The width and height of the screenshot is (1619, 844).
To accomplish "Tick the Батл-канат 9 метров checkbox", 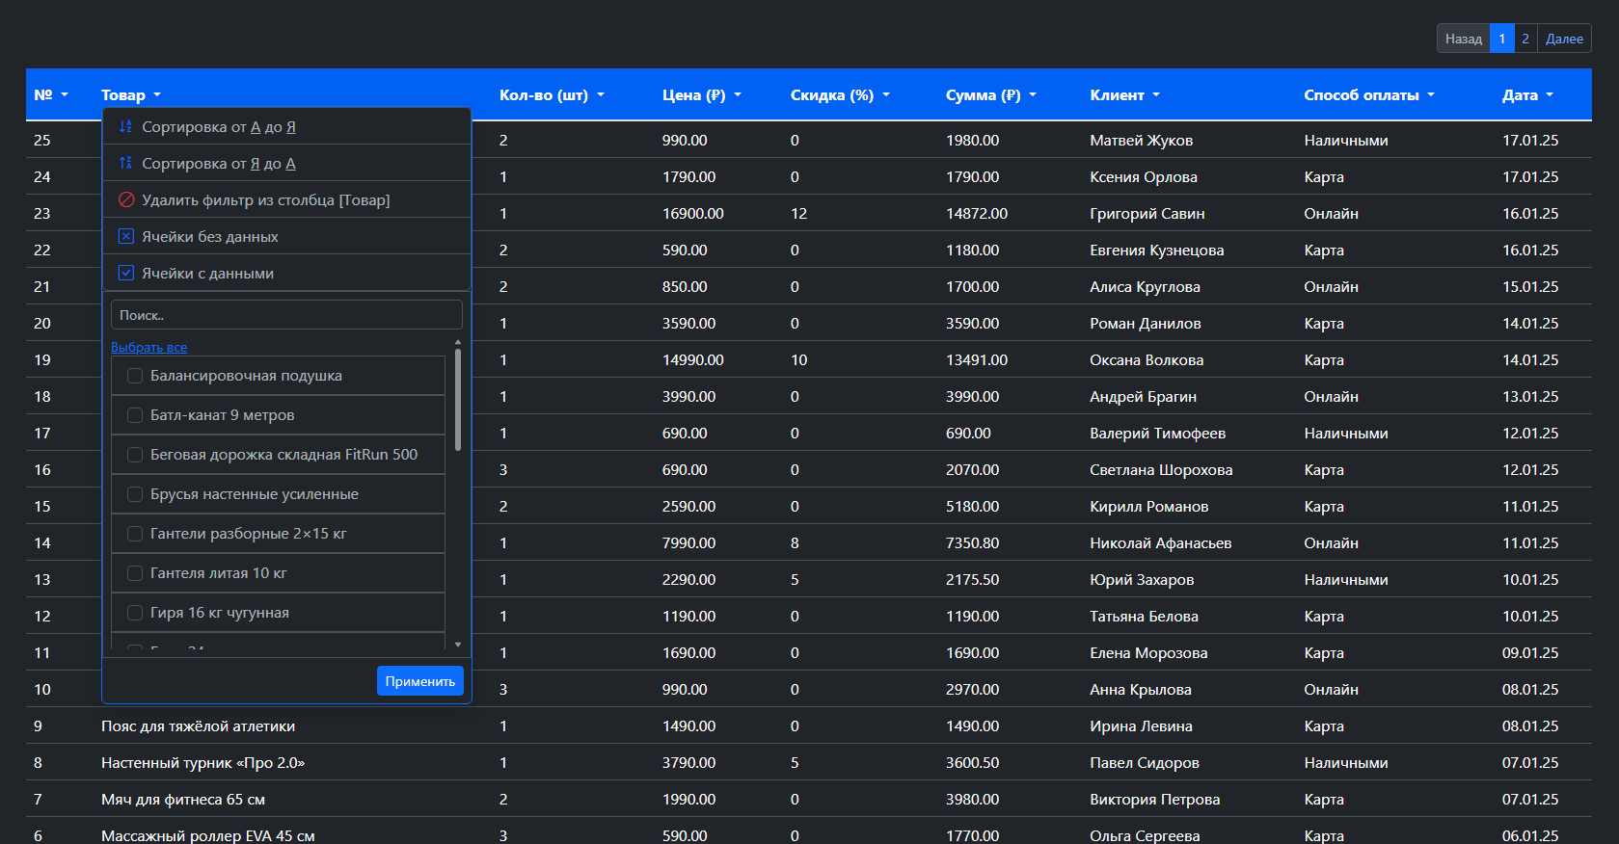I will pyautogui.click(x=135, y=415).
